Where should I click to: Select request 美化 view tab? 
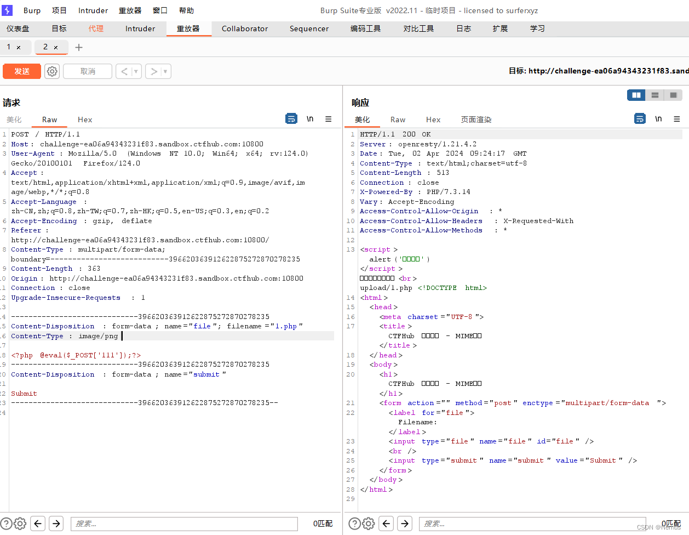(x=14, y=119)
